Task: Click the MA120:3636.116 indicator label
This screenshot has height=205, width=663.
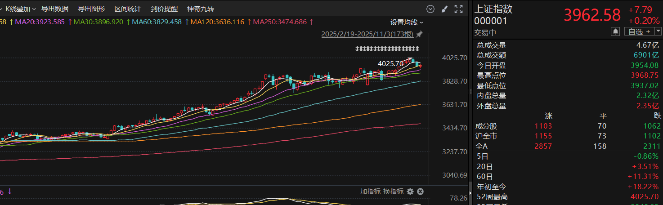Action: (217, 22)
